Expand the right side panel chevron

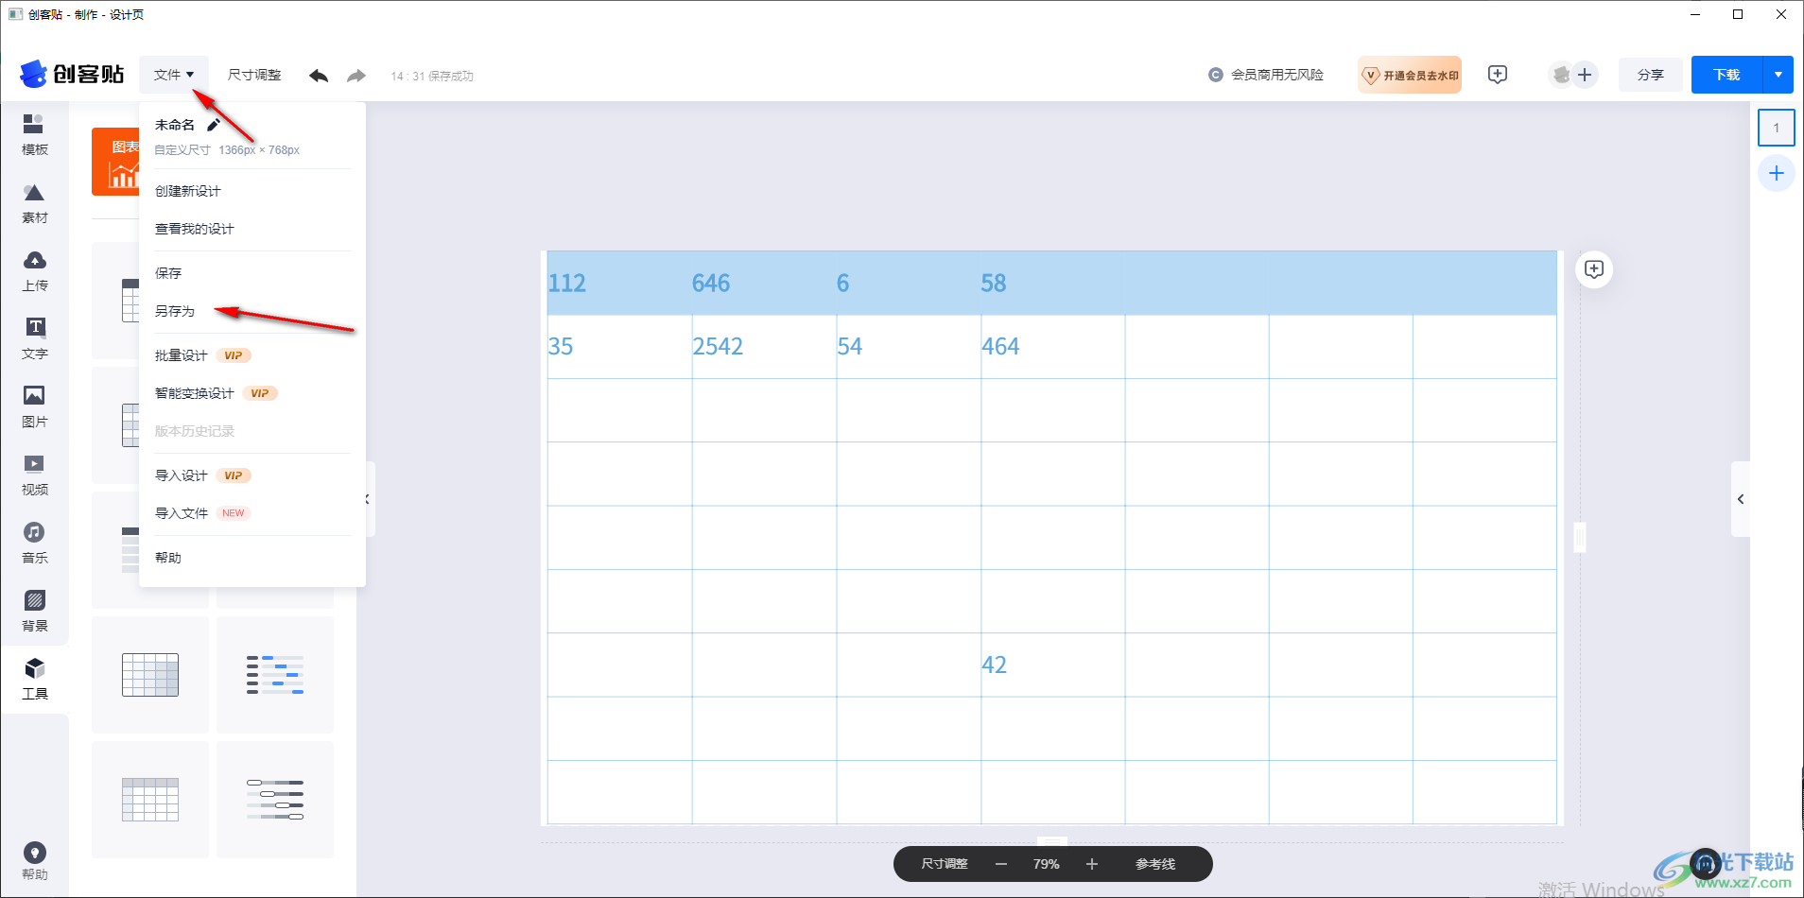(1741, 499)
